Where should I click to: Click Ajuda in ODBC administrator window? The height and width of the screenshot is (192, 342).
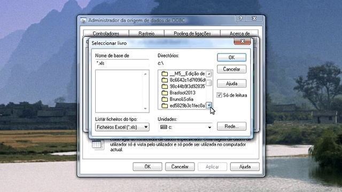[245, 167]
